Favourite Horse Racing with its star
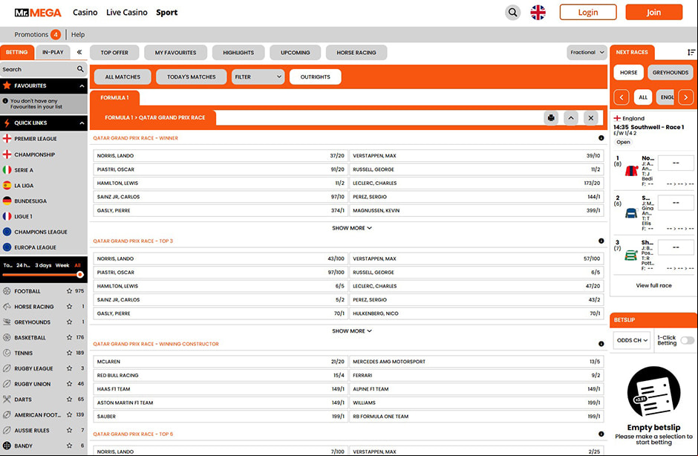Image resolution: width=698 pixels, height=456 pixels. [x=69, y=307]
